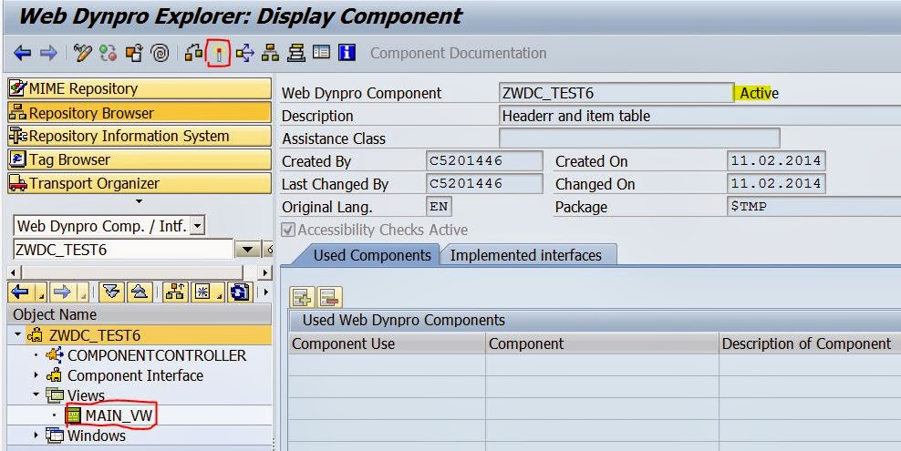Click the asterisk Favorites icon in the tree toolbar
901x451 pixels.
[202, 292]
